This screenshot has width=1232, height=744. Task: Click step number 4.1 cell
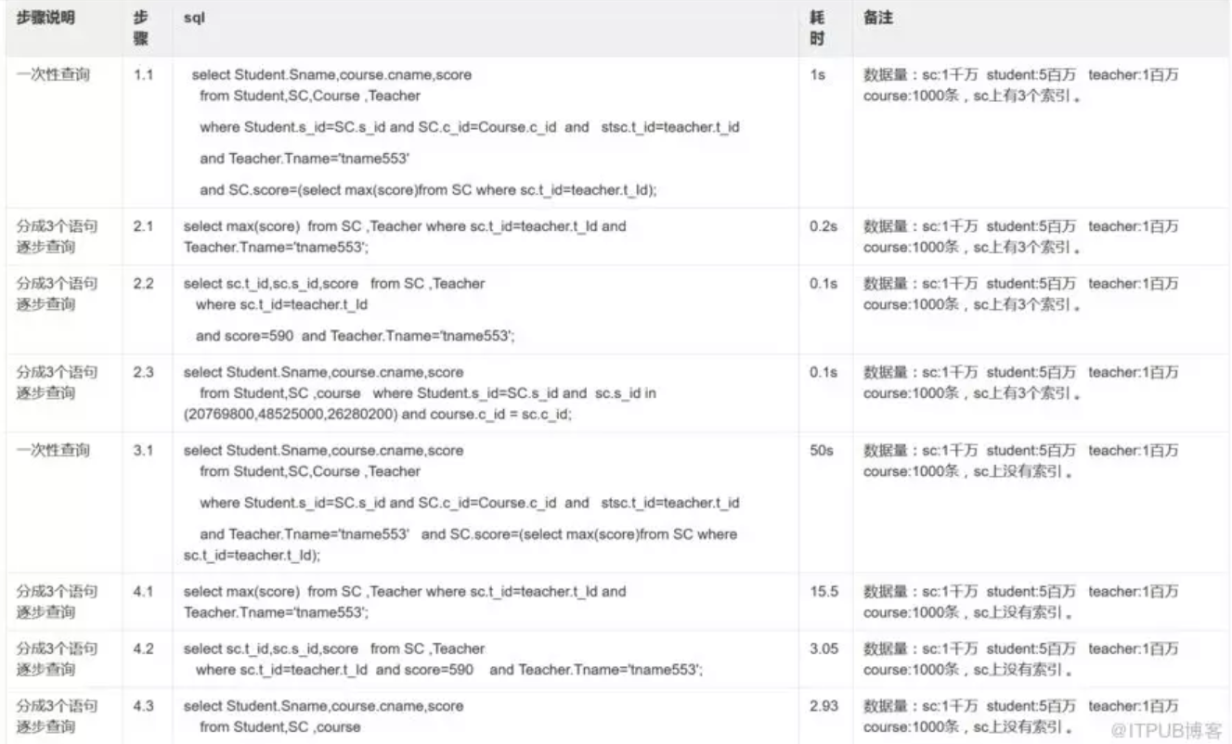(x=143, y=592)
